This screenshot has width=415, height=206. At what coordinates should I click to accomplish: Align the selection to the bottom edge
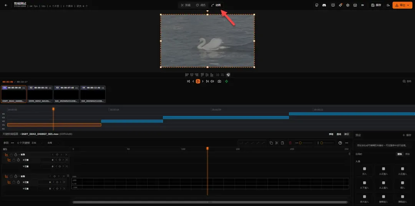point(212,75)
